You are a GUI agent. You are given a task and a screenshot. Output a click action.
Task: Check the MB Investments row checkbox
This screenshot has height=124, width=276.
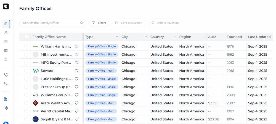click(26, 55)
